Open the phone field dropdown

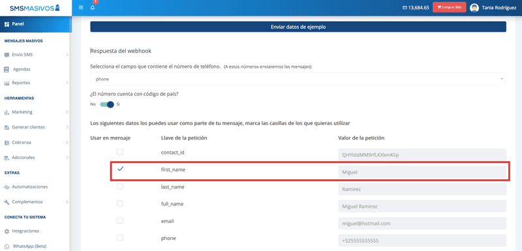click(x=298, y=79)
